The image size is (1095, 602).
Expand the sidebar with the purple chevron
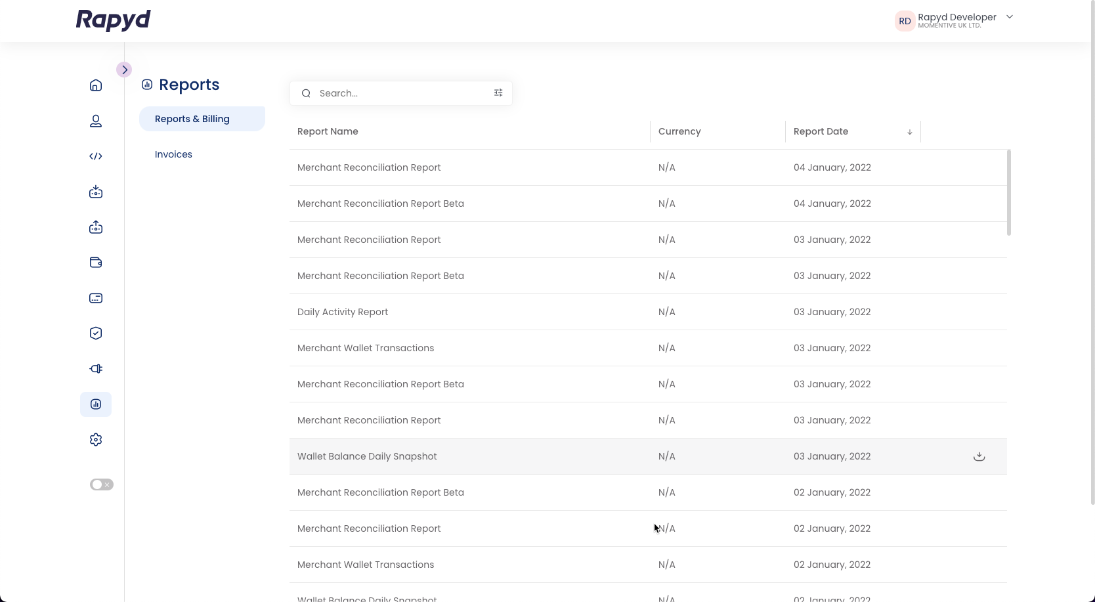pyautogui.click(x=124, y=70)
